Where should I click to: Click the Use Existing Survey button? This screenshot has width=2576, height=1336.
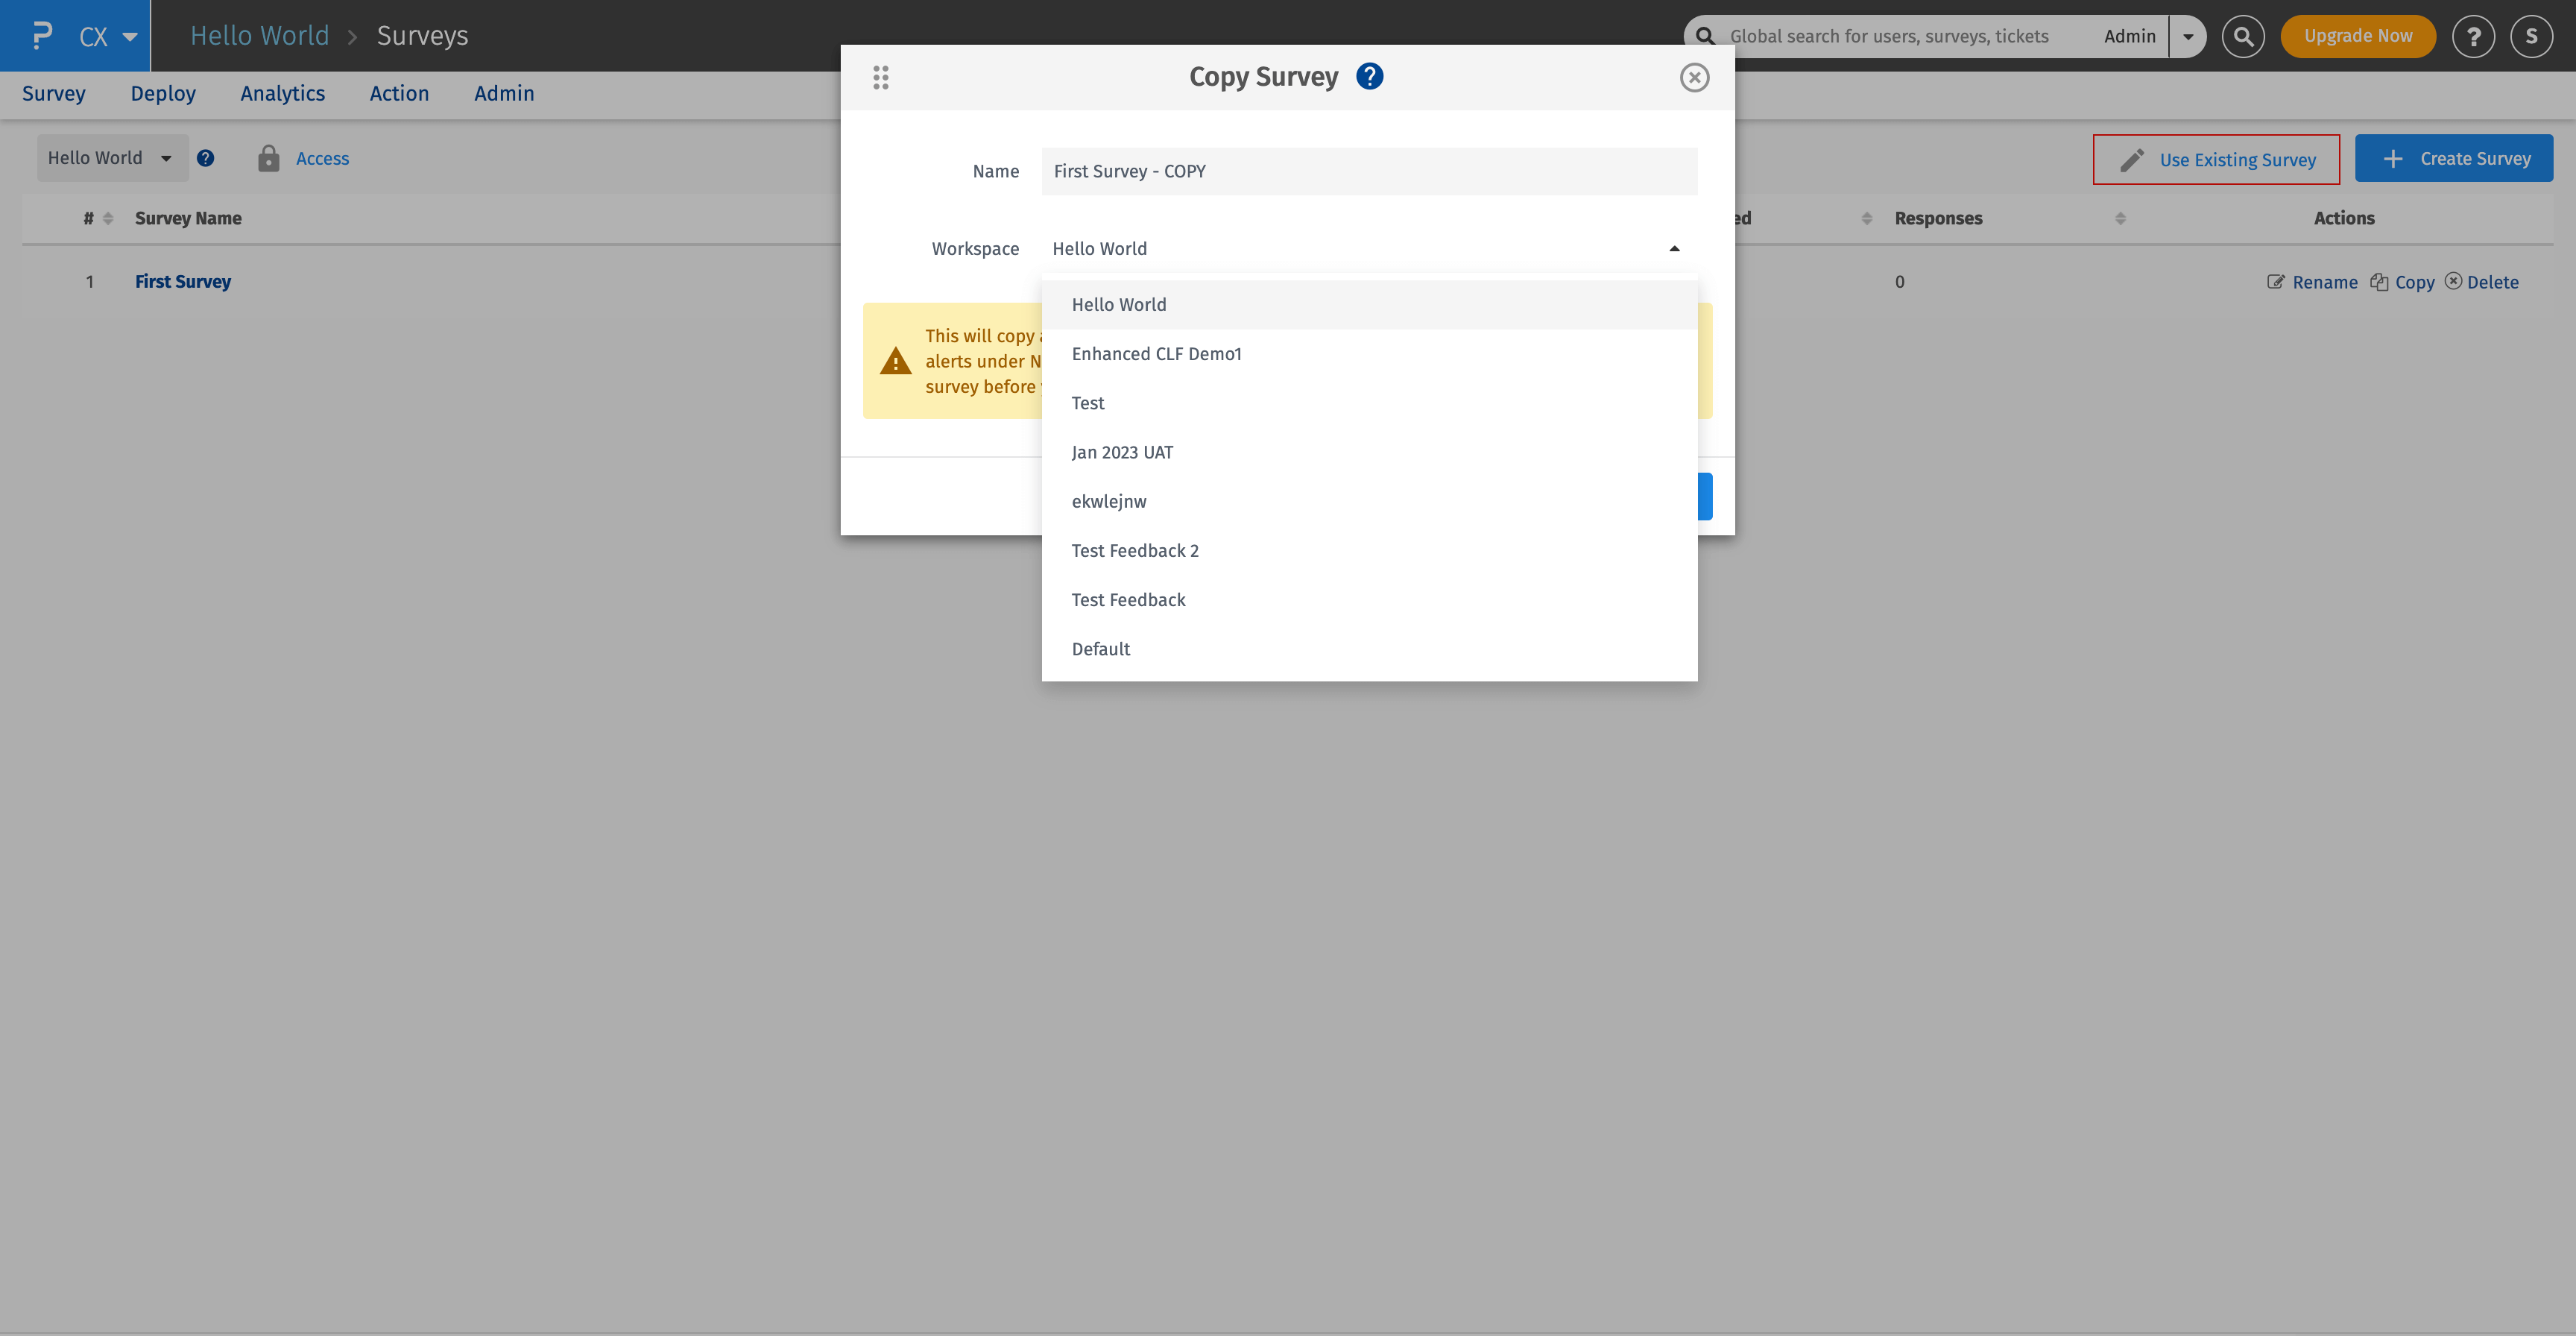pyautogui.click(x=2216, y=159)
